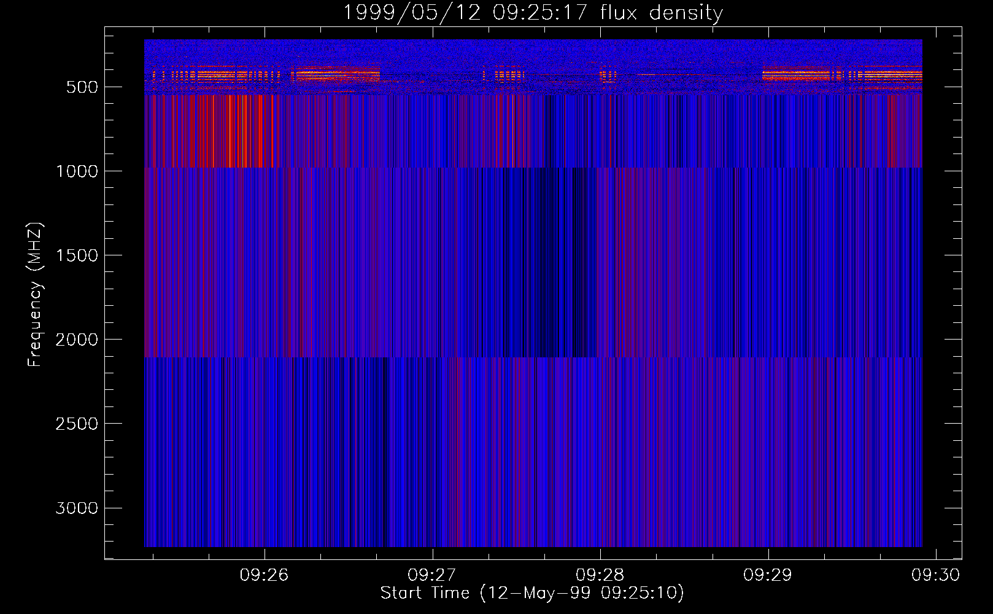Click the 1500 frequency tick label
The image size is (993, 614).
click(77, 255)
